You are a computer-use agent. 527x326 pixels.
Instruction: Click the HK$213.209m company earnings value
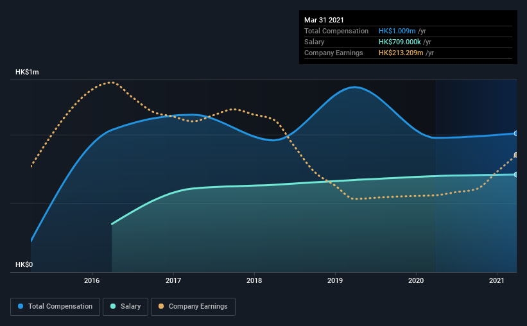(x=401, y=53)
